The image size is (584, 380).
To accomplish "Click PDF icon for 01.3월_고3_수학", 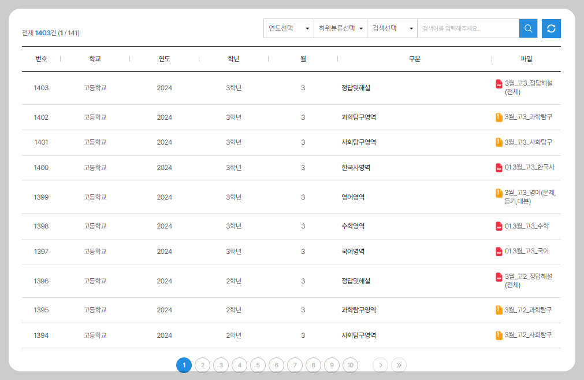I will pyautogui.click(x=499, y=226).
